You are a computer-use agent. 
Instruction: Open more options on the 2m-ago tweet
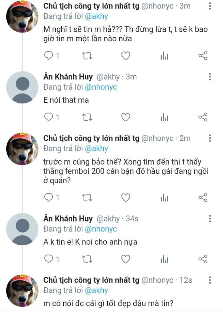pyautogui.click(x=210, y=139)
